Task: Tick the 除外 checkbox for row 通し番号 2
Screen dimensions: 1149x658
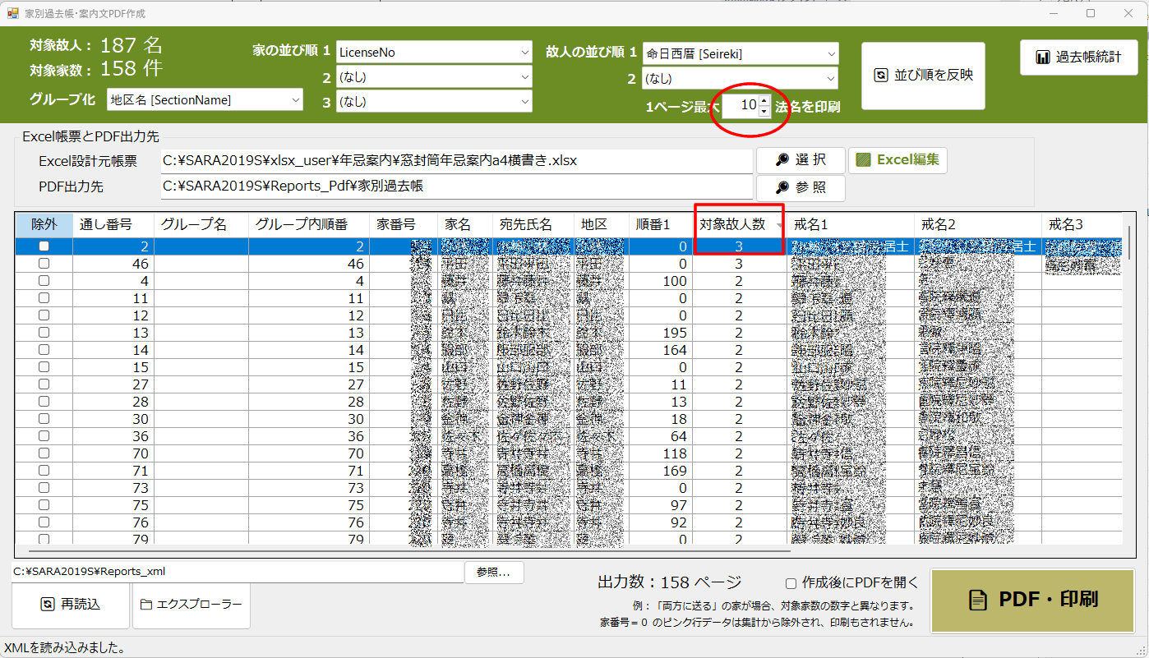Action: [44, 246]
